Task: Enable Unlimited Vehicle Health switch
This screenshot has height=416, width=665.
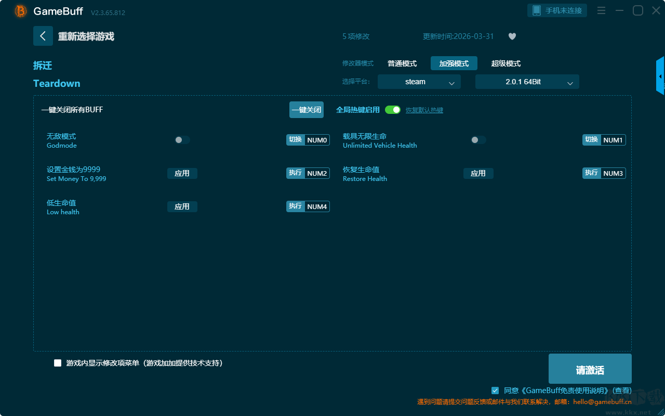Action: click(478, 140)
